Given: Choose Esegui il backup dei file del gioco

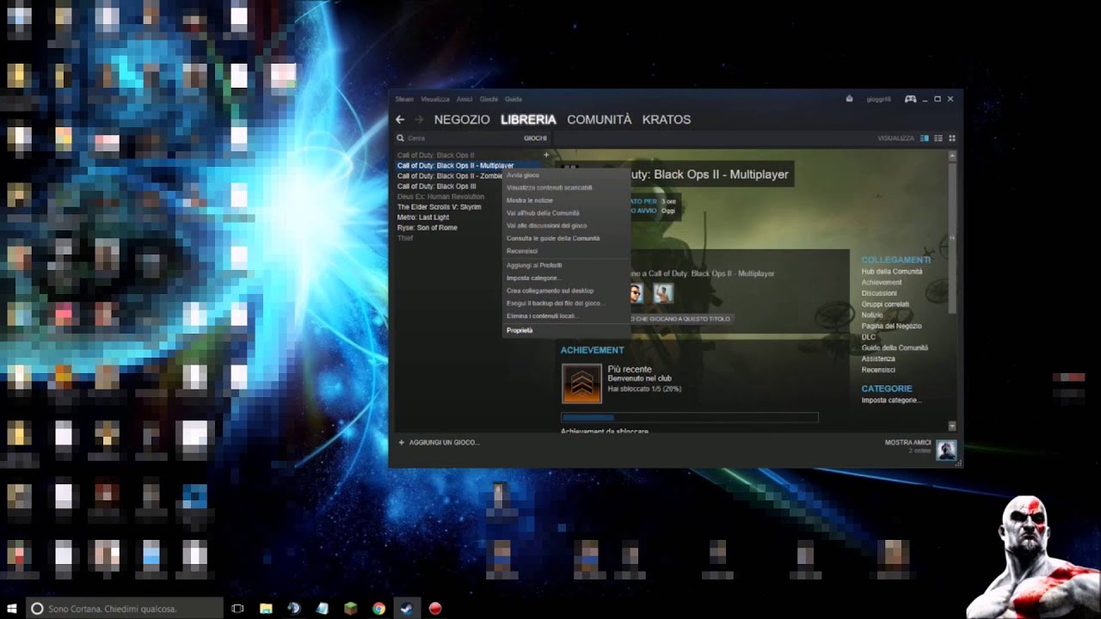Looking at the screenshot, I should click(566, 303).
